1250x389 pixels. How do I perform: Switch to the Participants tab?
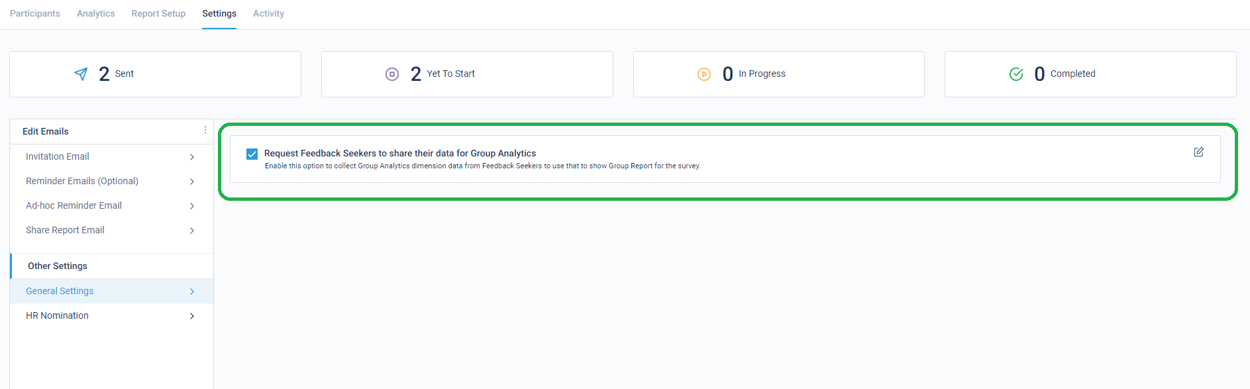coord(35,13)
